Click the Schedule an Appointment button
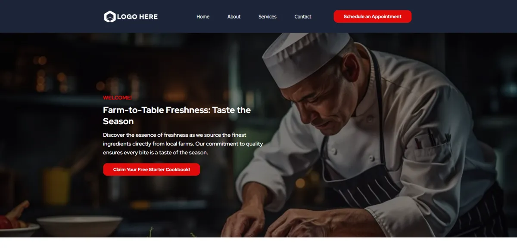 point(373,17)
